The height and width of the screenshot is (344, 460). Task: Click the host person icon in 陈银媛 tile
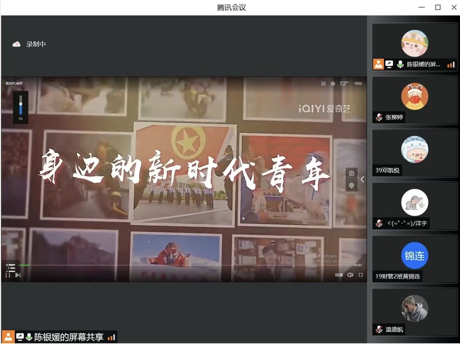coord(378,64)
